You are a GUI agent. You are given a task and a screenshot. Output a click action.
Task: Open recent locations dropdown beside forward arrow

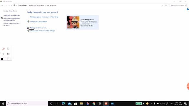[x=9, y=5]
